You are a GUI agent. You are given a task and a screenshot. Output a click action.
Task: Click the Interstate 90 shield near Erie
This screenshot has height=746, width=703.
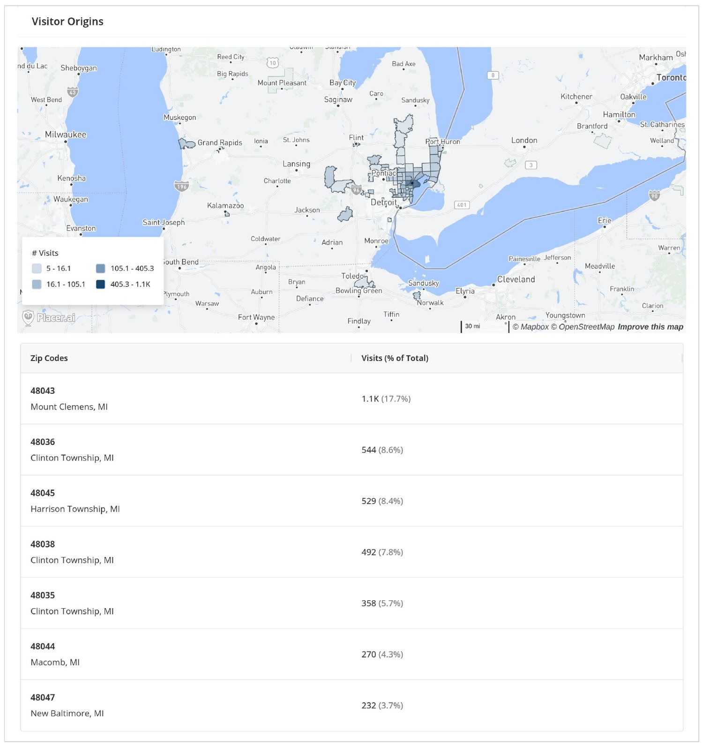coord(654,196)
